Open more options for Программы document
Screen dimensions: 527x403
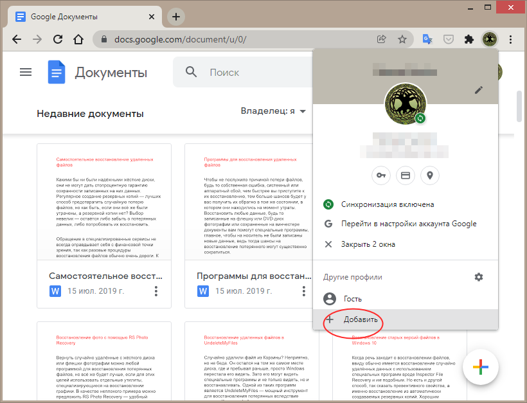[x=304, y=291]
